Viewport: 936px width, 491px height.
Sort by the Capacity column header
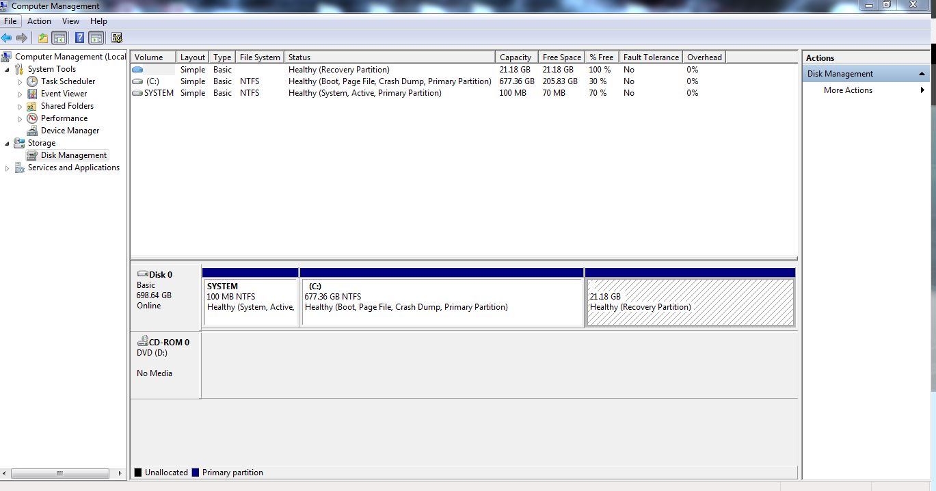coord(516,57)
